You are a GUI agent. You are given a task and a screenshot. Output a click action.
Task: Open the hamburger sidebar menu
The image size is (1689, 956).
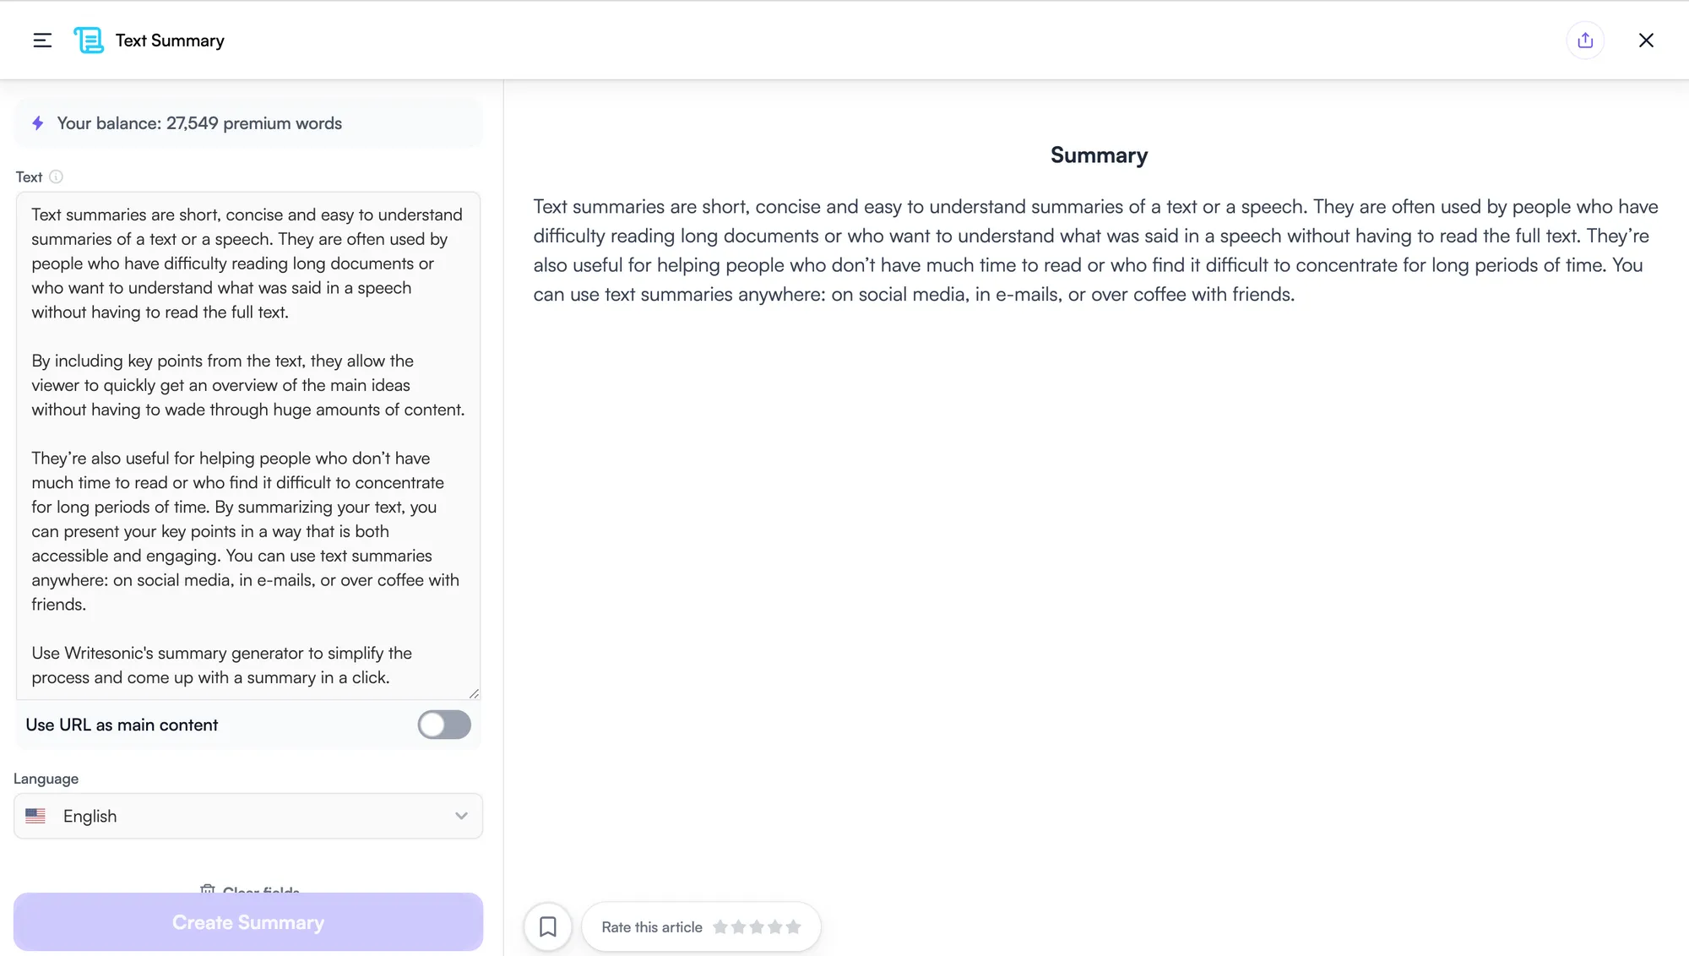42,41
